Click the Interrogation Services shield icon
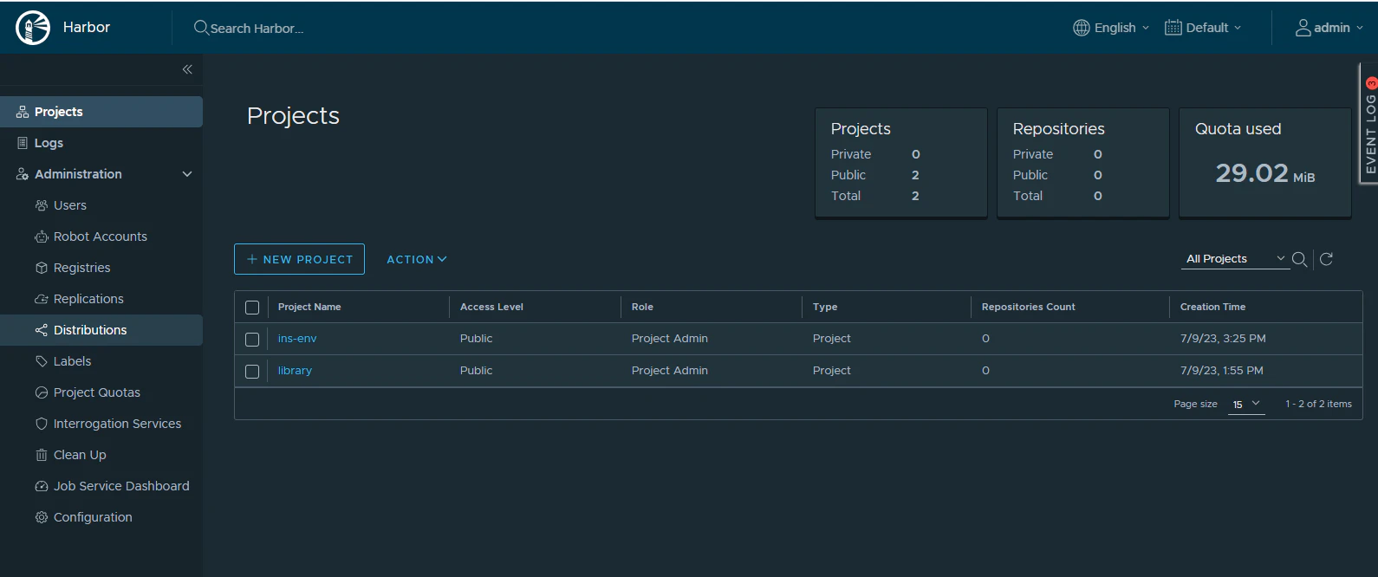Viewport: 1378px width, 577px height. [42, 424]
